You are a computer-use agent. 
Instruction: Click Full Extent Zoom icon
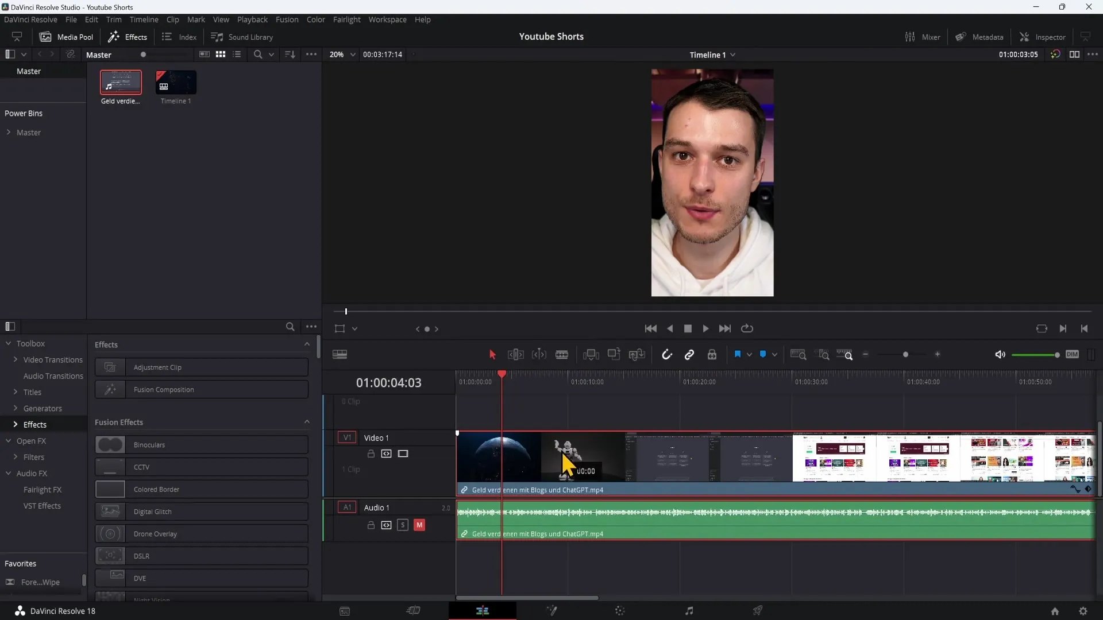pyautogui.click(x=798, y=355)
